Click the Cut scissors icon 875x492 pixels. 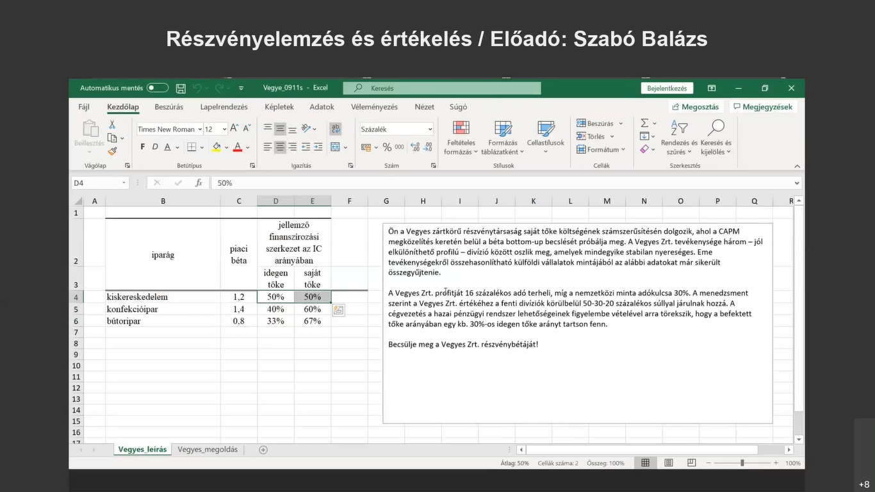coord(112,124)
